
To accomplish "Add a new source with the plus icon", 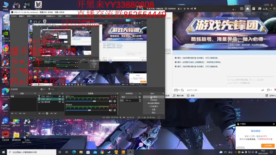I will pyautogui.click(x=39, y=113).
